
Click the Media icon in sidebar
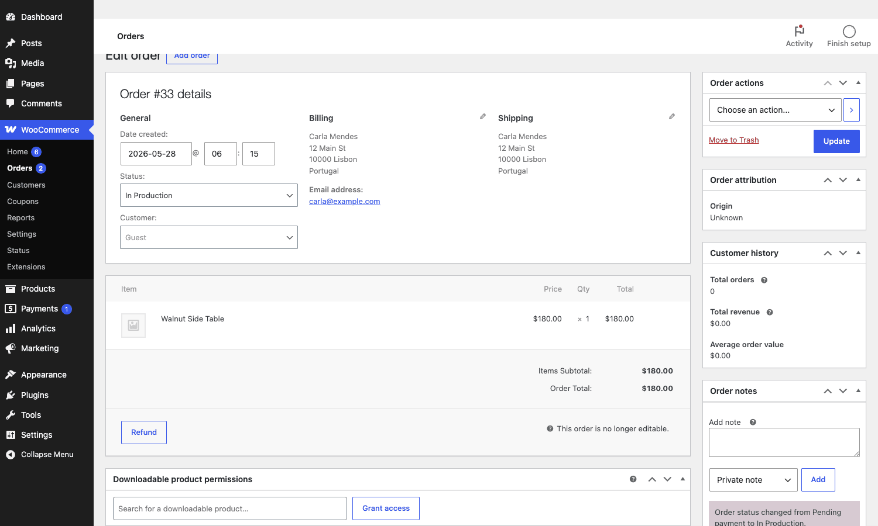[11, 63]
